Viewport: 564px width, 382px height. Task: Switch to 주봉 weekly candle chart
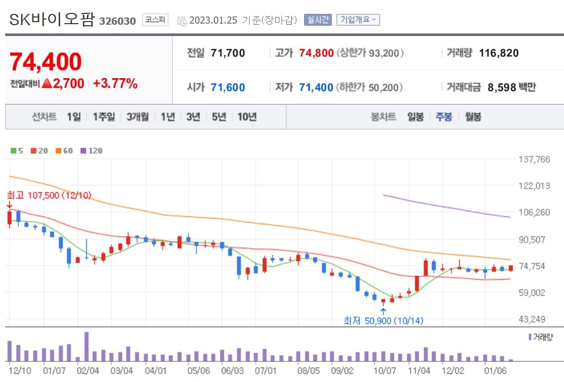[444, 117]
